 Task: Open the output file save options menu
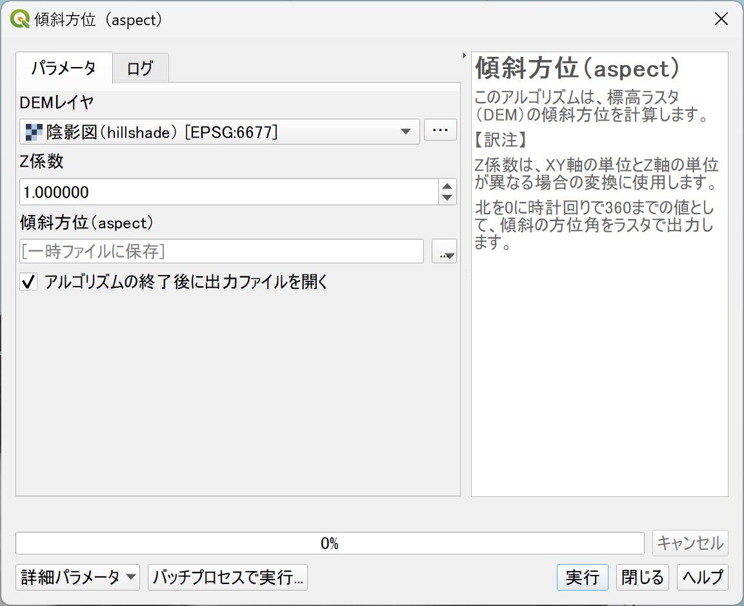click(x=444, y=252)
